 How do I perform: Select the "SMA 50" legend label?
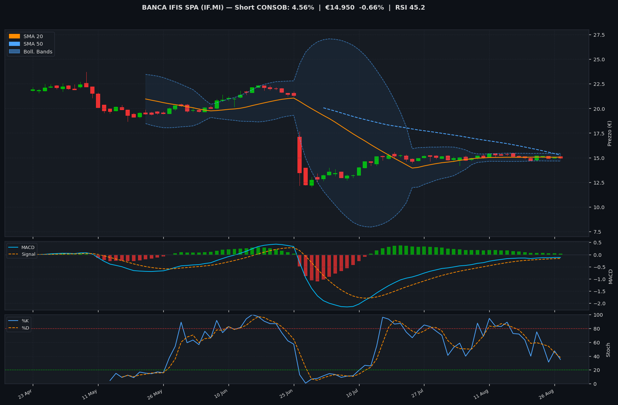click(x=33, y=44)
